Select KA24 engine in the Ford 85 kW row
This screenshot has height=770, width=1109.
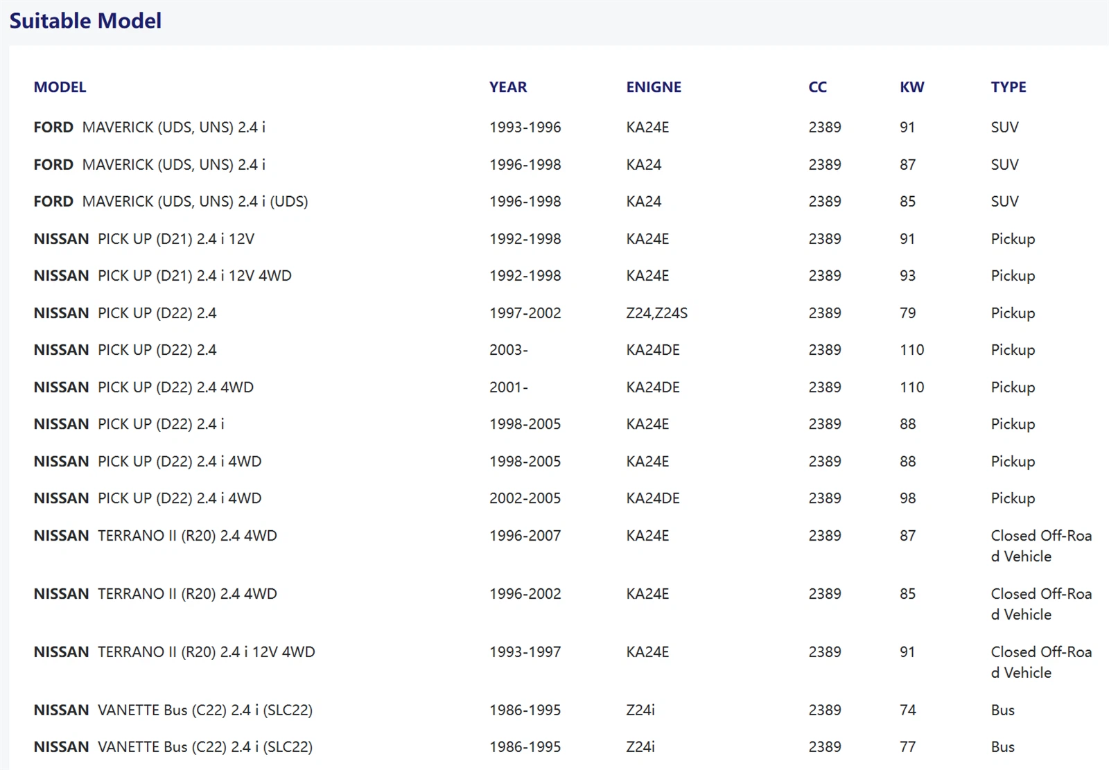tap(644, 202)
